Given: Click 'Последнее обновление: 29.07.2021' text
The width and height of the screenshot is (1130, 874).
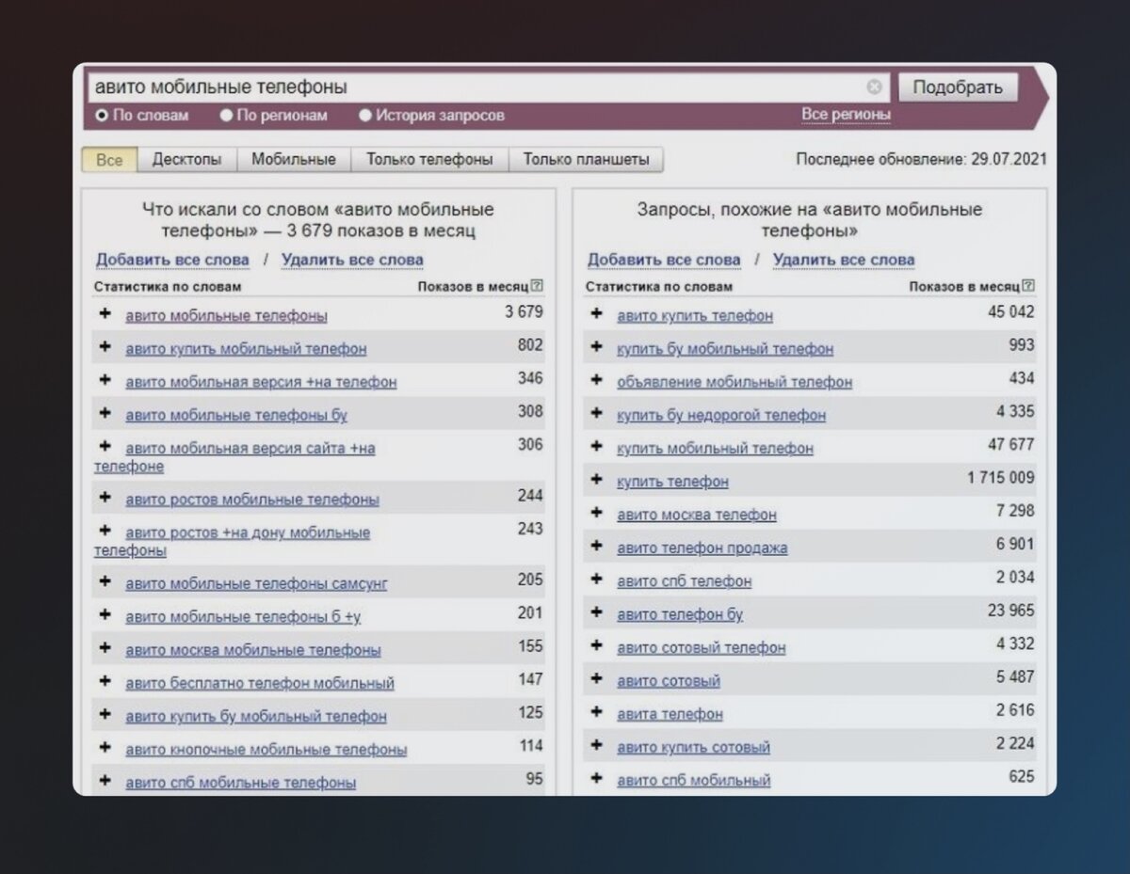Looking at the screenshot, I should [921, 160].
